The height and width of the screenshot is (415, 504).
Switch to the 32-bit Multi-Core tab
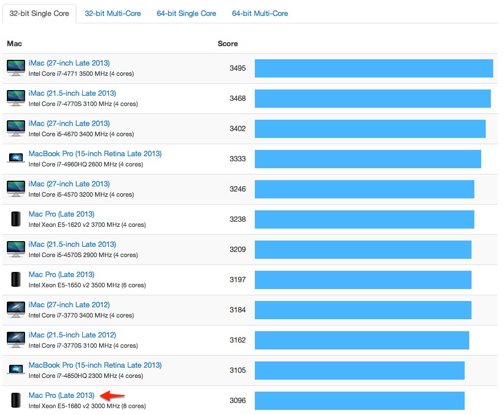(113, 14)
